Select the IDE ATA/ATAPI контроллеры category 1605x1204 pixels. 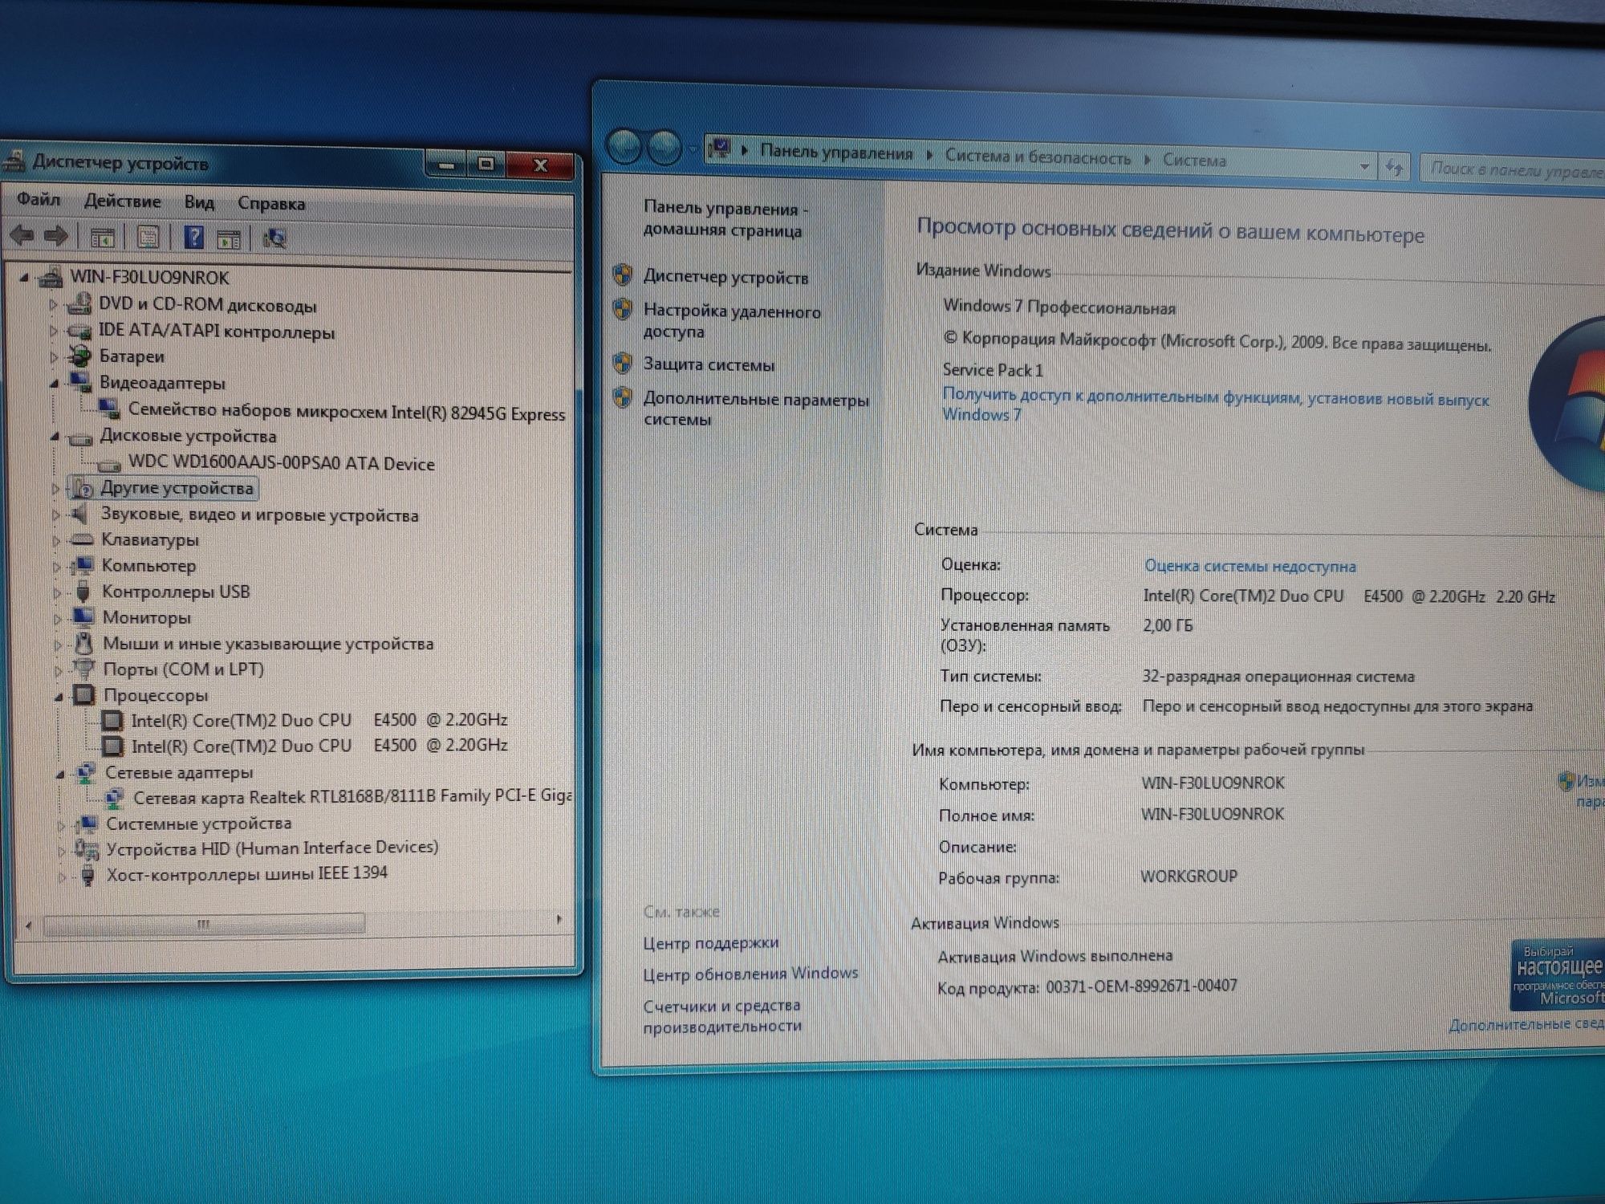point(217,332)
